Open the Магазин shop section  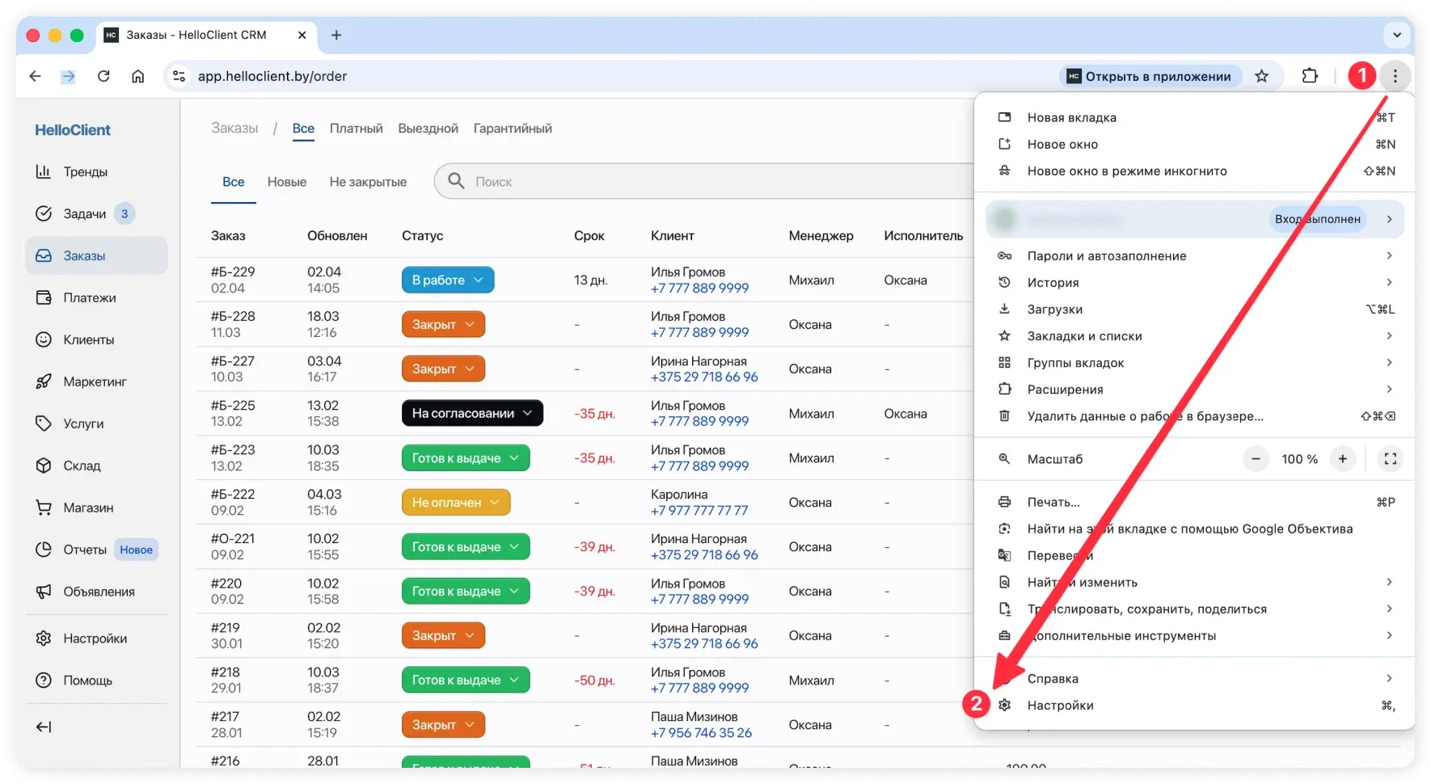pyautogui.click(x=87, y=508)
